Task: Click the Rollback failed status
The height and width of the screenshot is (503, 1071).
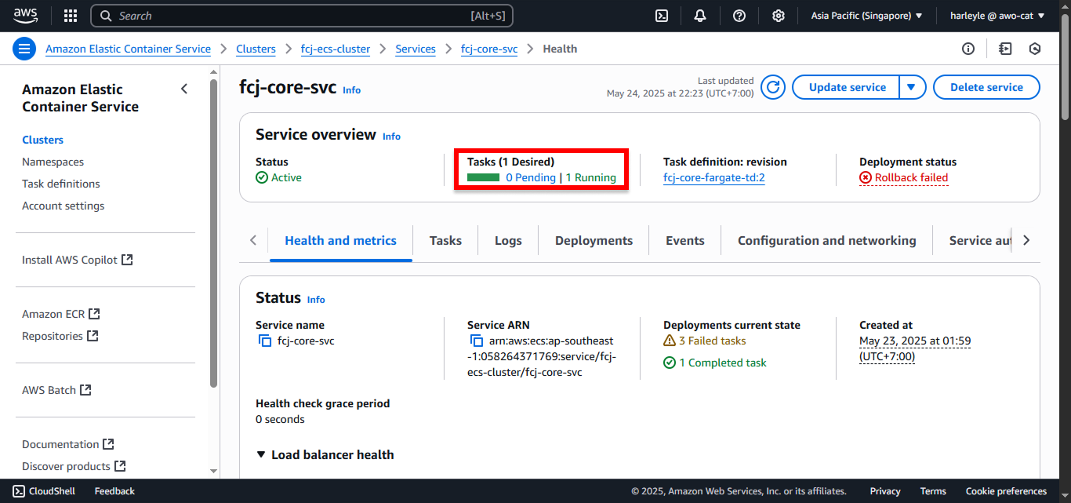Action: point(904,177)
